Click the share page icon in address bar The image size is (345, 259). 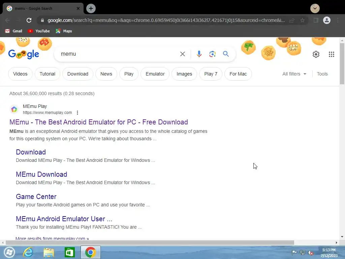(x=292, y=20)
